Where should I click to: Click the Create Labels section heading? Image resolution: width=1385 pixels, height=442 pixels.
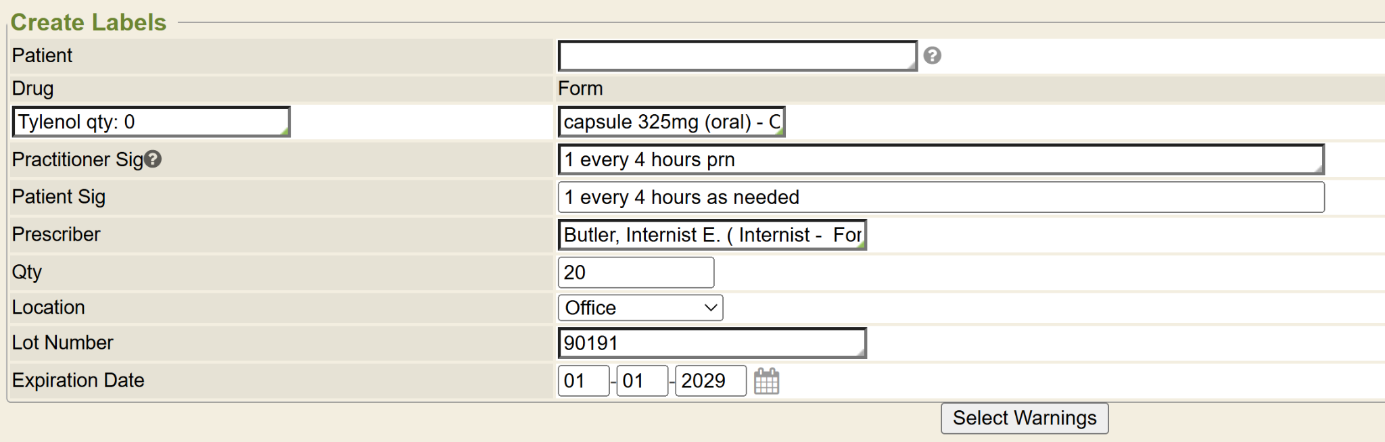pos(89,22)
